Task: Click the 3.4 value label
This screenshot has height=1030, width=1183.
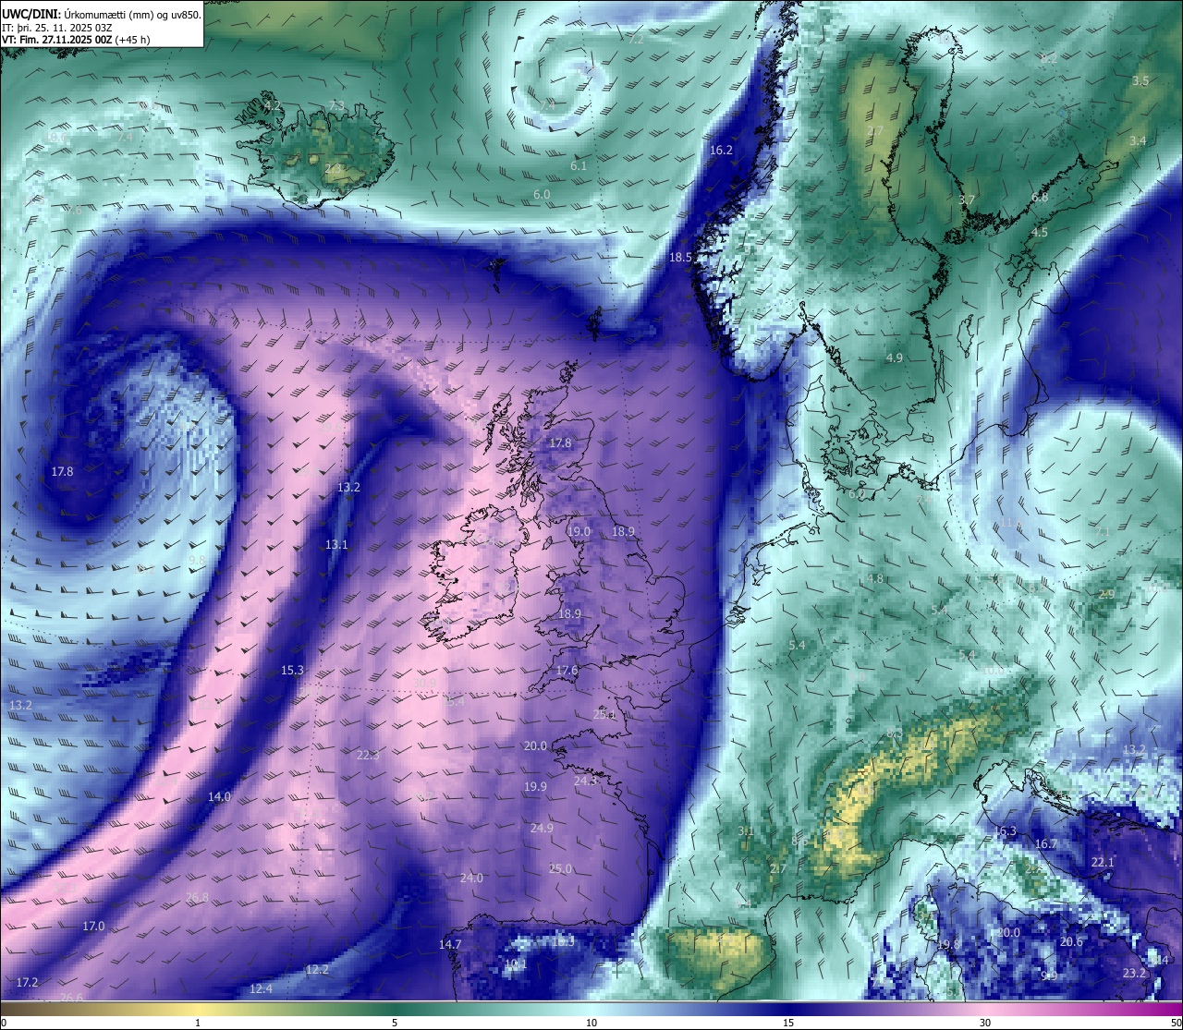Action: [x=1138, y=140]
